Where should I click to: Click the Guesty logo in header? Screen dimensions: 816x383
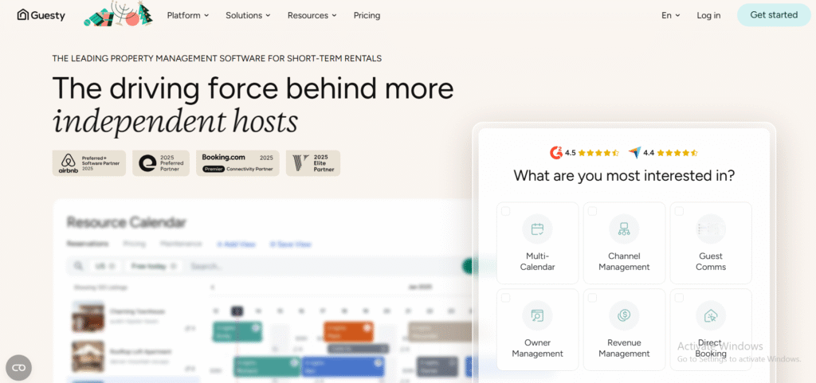click(x=41, y=15)
